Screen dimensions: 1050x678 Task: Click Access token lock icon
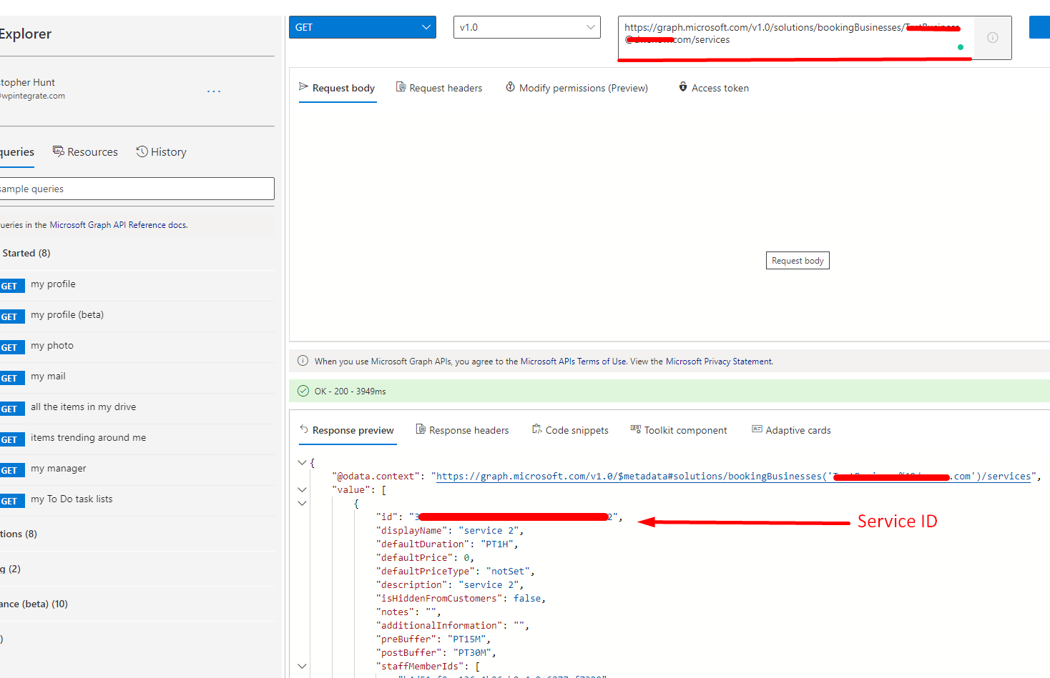pyautogui.click(x=683, y=87)
